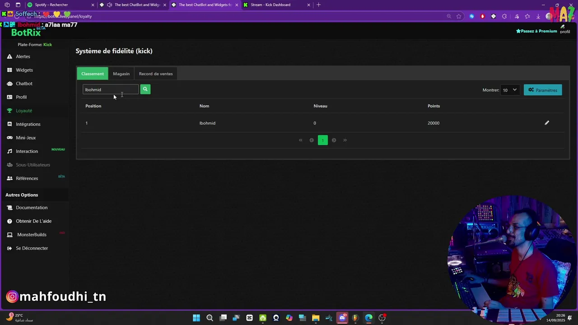Open Intégrations section
Viewport: 578px width, 325px height.
28,124
